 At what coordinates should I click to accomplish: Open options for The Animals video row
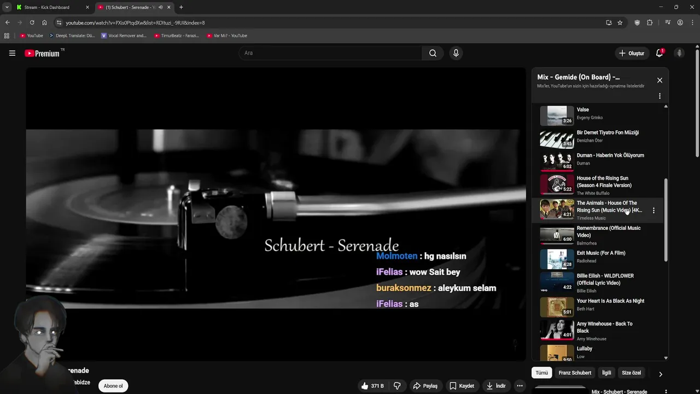[654, 210]
